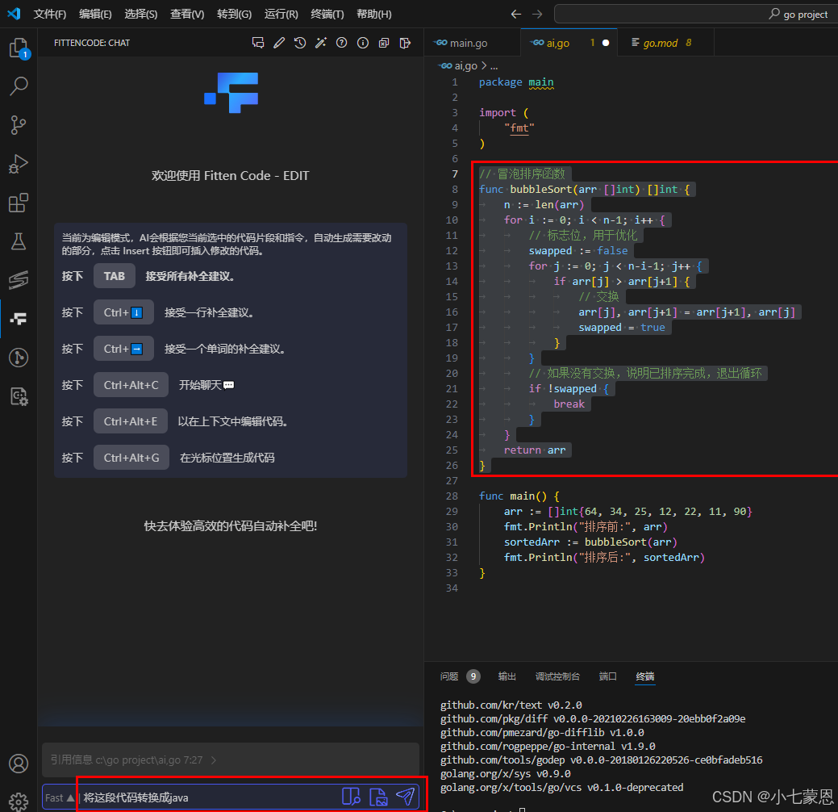Open the 问题 problems panel tab

tap(449, 676)
